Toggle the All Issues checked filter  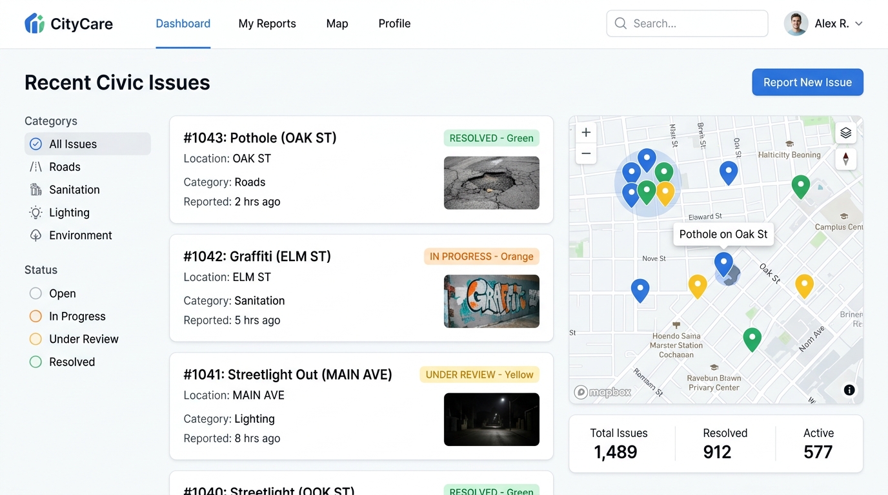[88, 144]
